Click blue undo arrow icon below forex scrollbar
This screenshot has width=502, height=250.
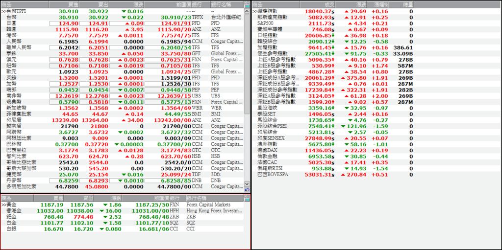pos(247,190)
